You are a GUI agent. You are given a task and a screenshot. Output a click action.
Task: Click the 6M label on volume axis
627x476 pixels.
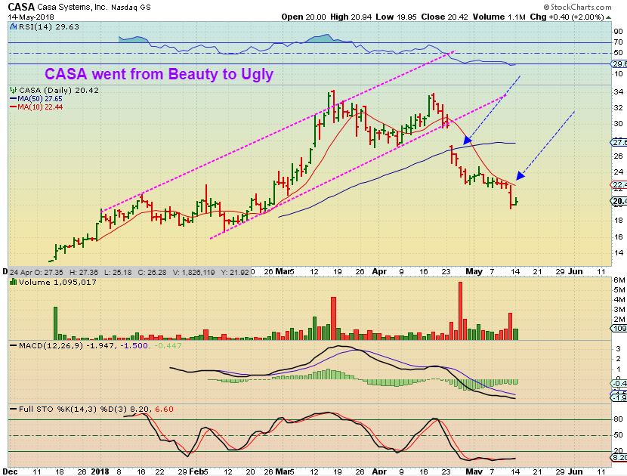tap(619, 280)
